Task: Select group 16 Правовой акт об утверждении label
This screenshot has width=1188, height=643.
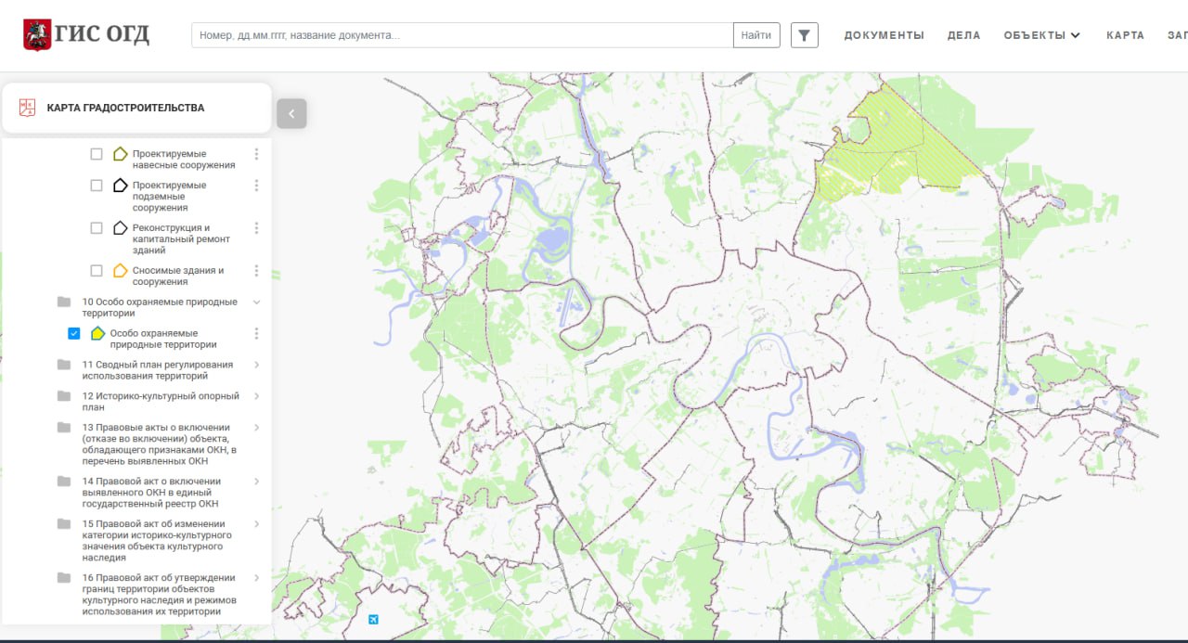Action: pos(159,595)
